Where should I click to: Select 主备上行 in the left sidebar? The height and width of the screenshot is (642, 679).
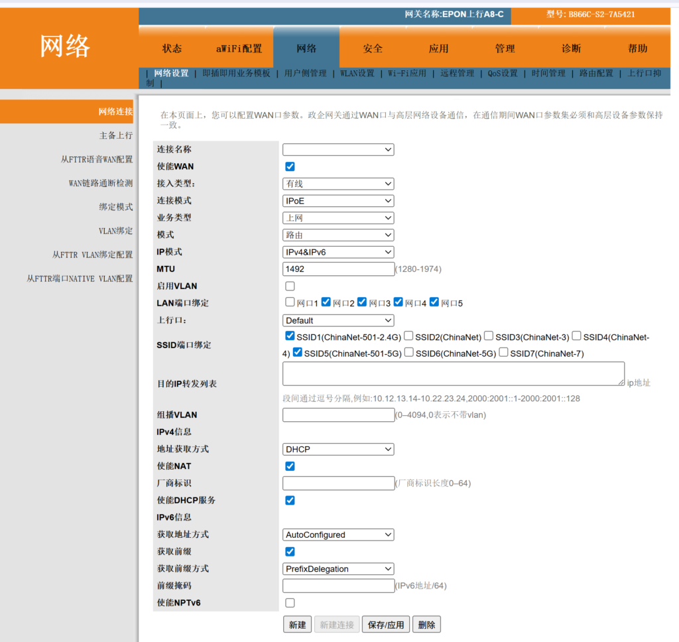coord(115,135)
